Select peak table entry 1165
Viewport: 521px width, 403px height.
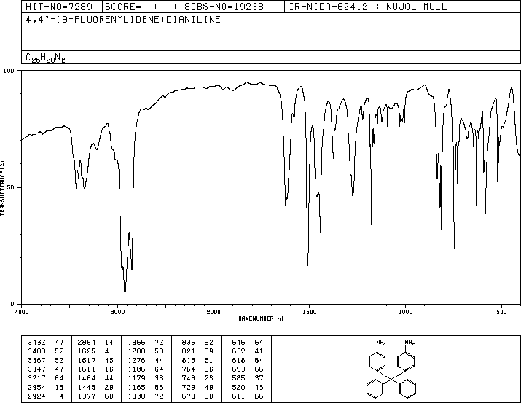146,388
